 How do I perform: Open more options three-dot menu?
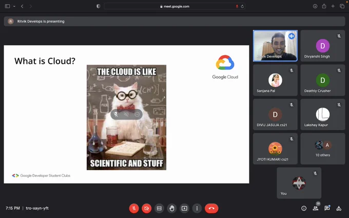click(197, 208)
